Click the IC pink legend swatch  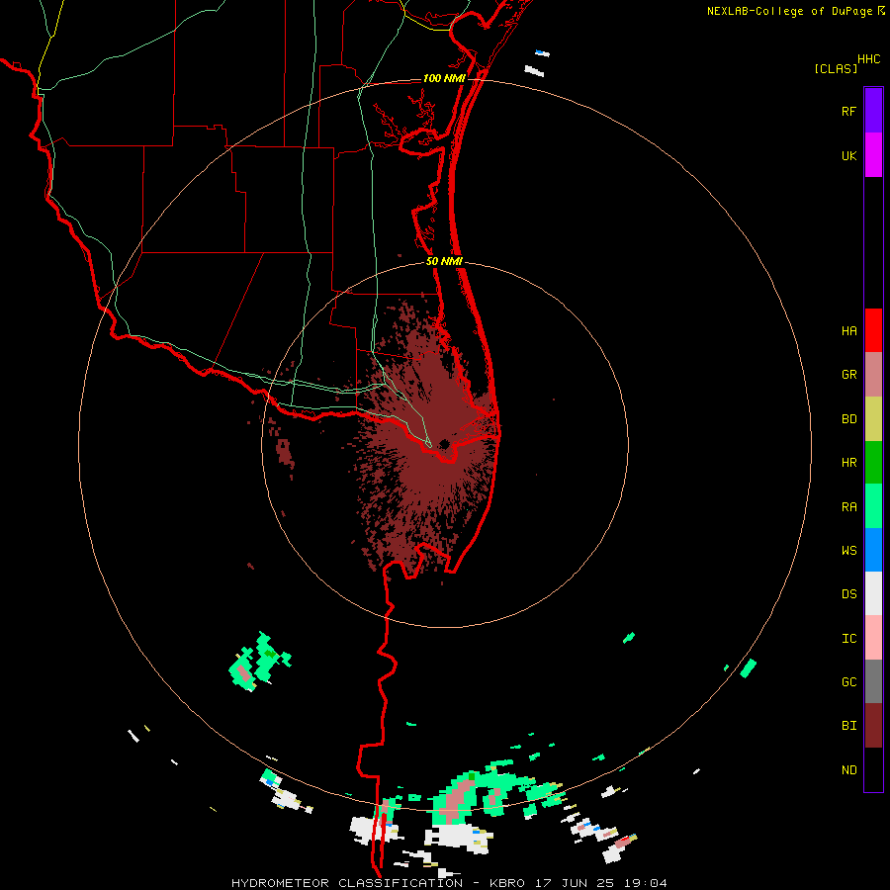click(873, 638)
